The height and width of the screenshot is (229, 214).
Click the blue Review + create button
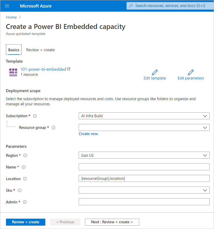pos(25,222)
